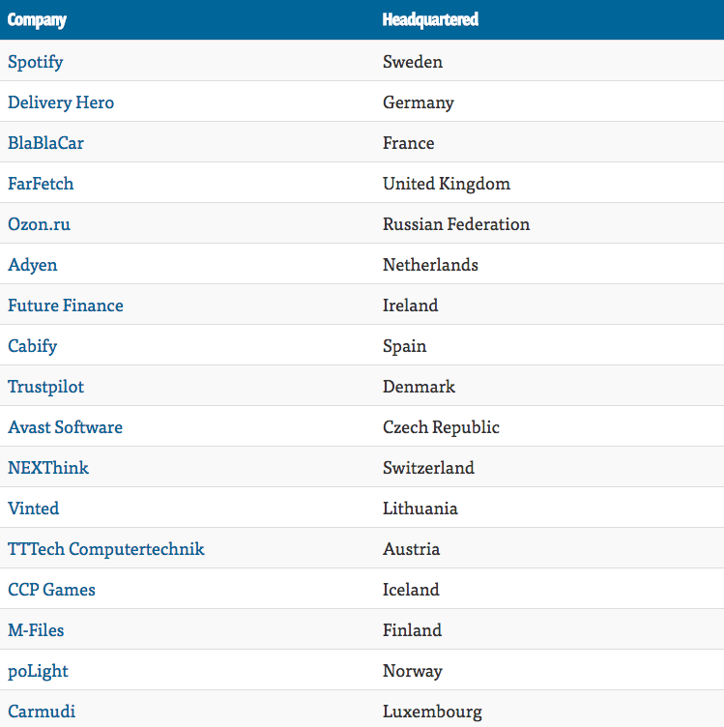Open the NEXThink link

click(48, 468)
